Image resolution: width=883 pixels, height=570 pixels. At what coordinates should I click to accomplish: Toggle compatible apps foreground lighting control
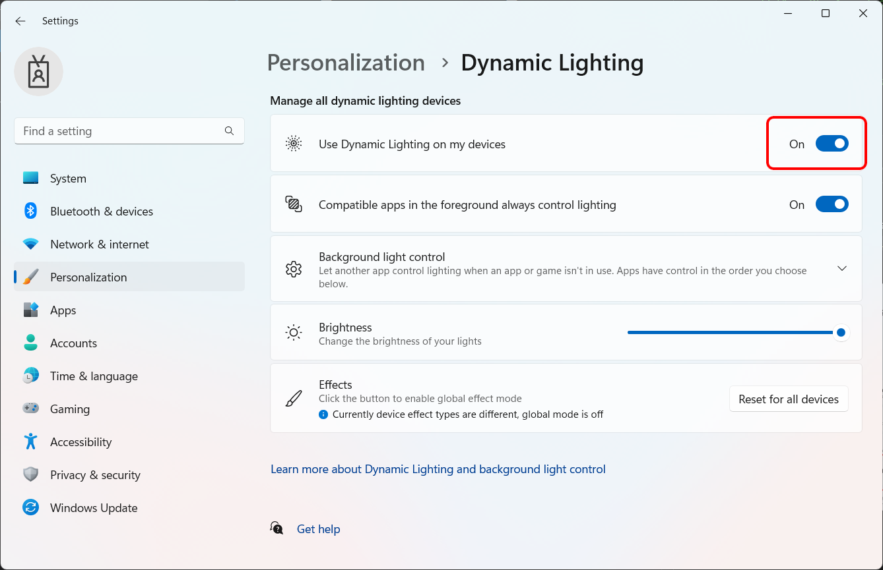pos(832,205)
